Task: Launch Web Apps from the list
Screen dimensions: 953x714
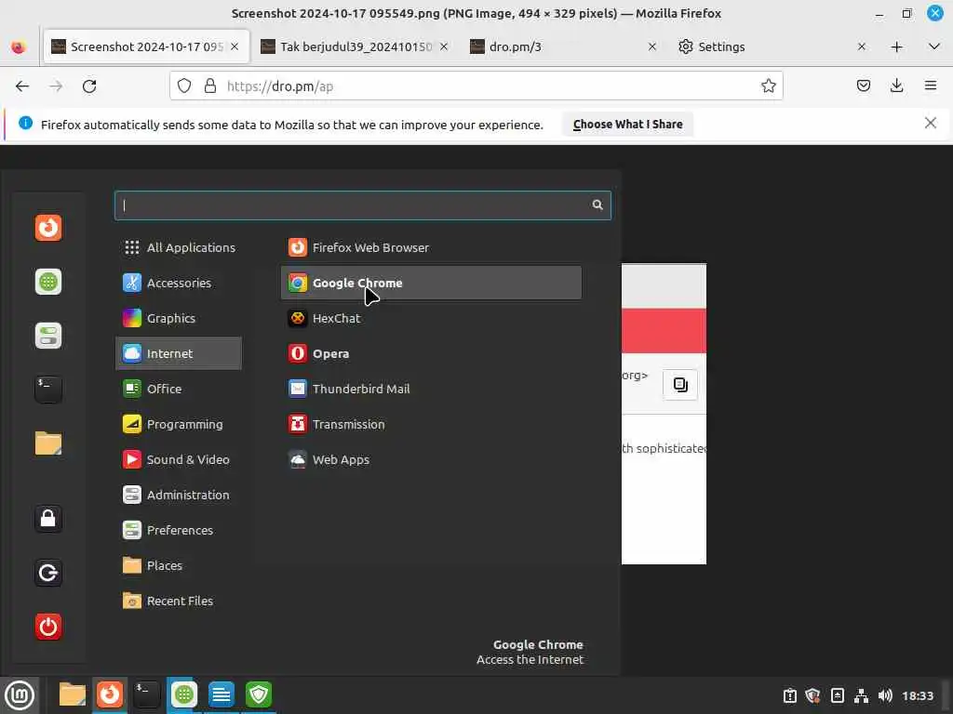Action: (431, 459)
